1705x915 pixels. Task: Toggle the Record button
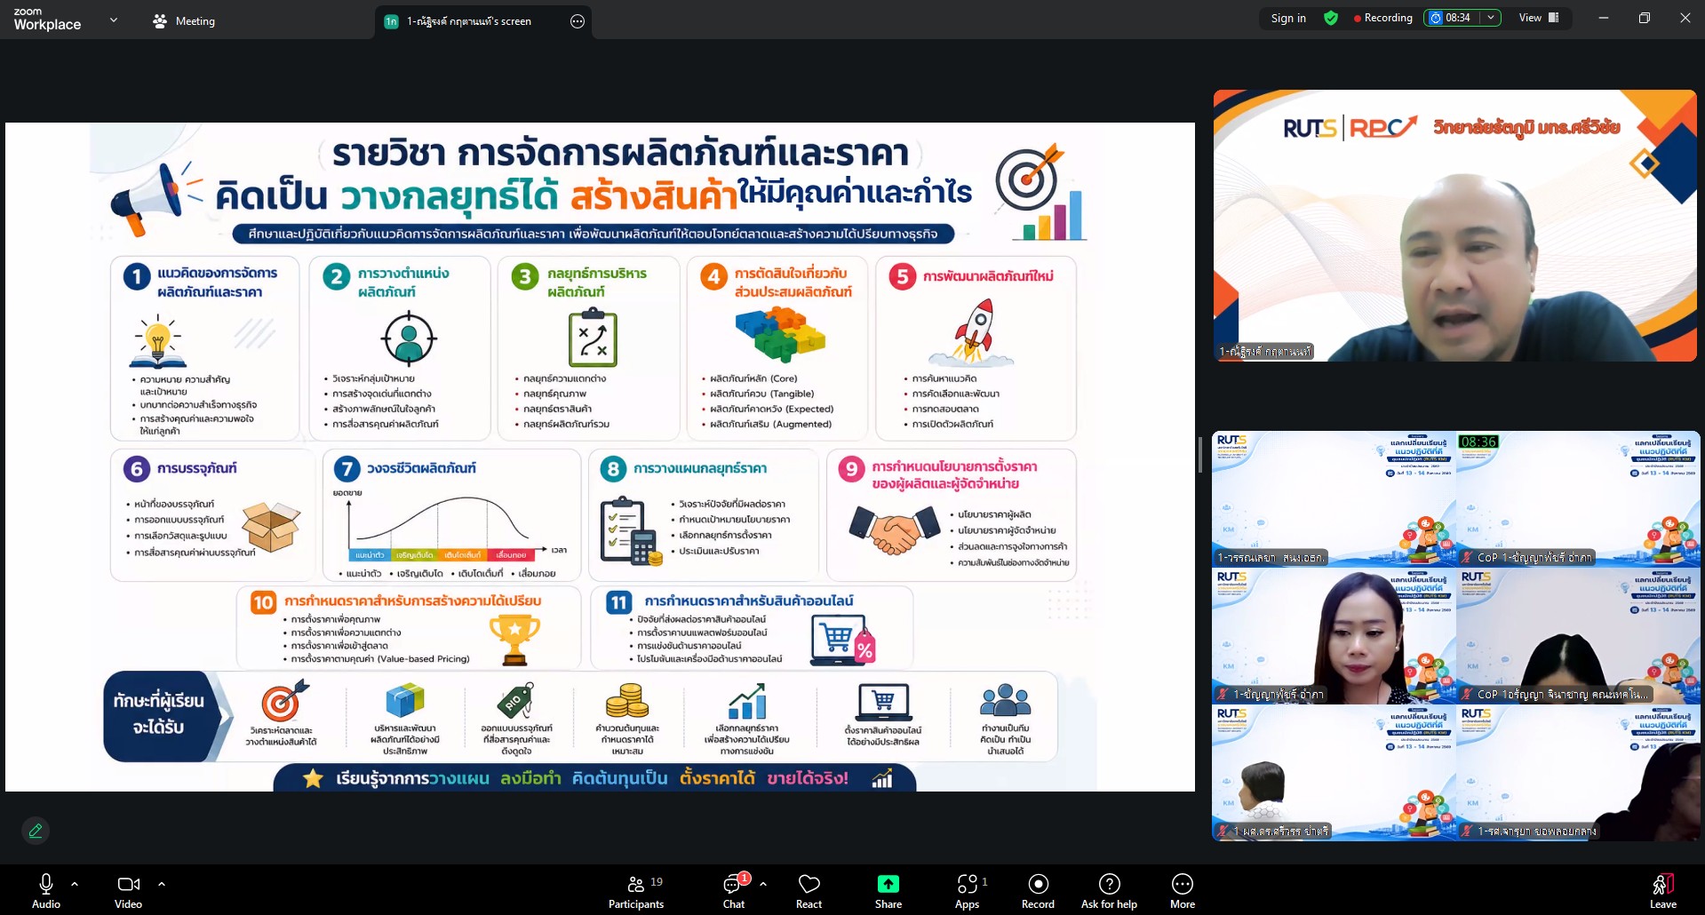pyautogui.click(x=1038, y=891)
